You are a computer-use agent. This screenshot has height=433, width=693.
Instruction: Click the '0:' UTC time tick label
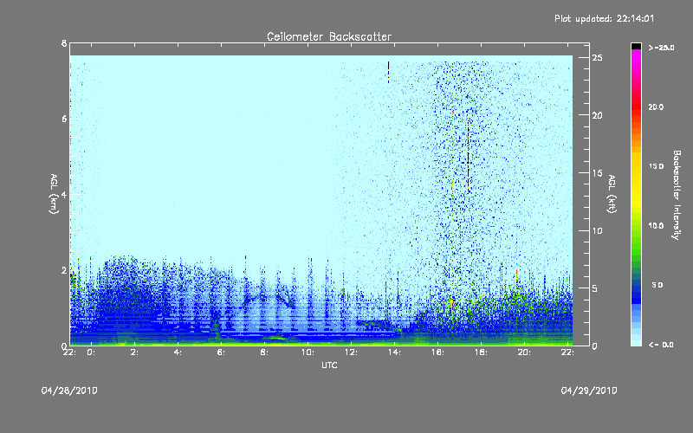[91, 352]
